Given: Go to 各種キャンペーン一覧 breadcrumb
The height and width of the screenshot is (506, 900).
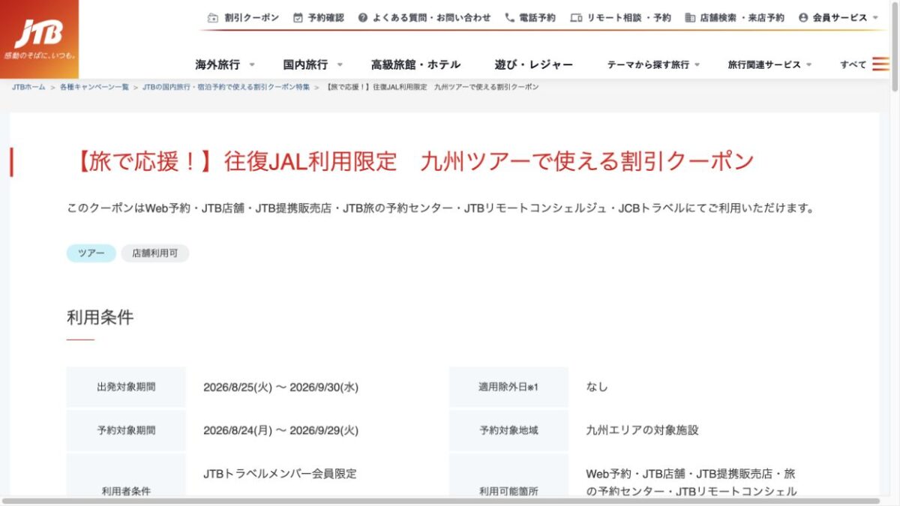Looking at the screenshot, I should [94, 87].
